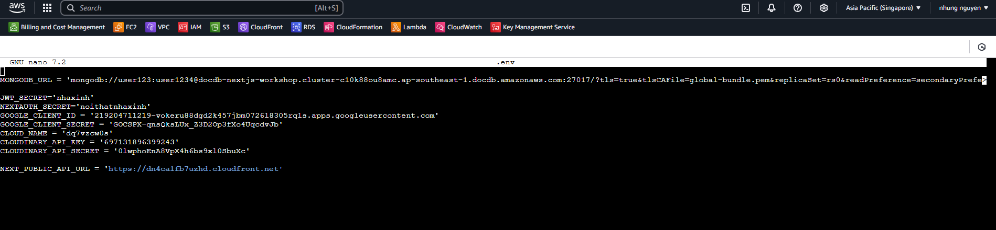Click the hexagon icon right of terminal toolbar
The height and width of the screenshot is (230, 996).
pyautogui.click(x=982, y=47)
